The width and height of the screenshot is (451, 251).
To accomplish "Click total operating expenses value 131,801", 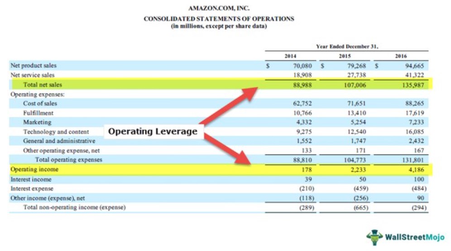I will (x=413, y=160).
